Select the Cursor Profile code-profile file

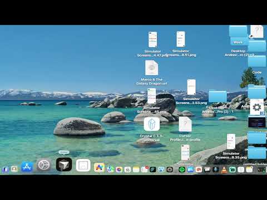185,124
